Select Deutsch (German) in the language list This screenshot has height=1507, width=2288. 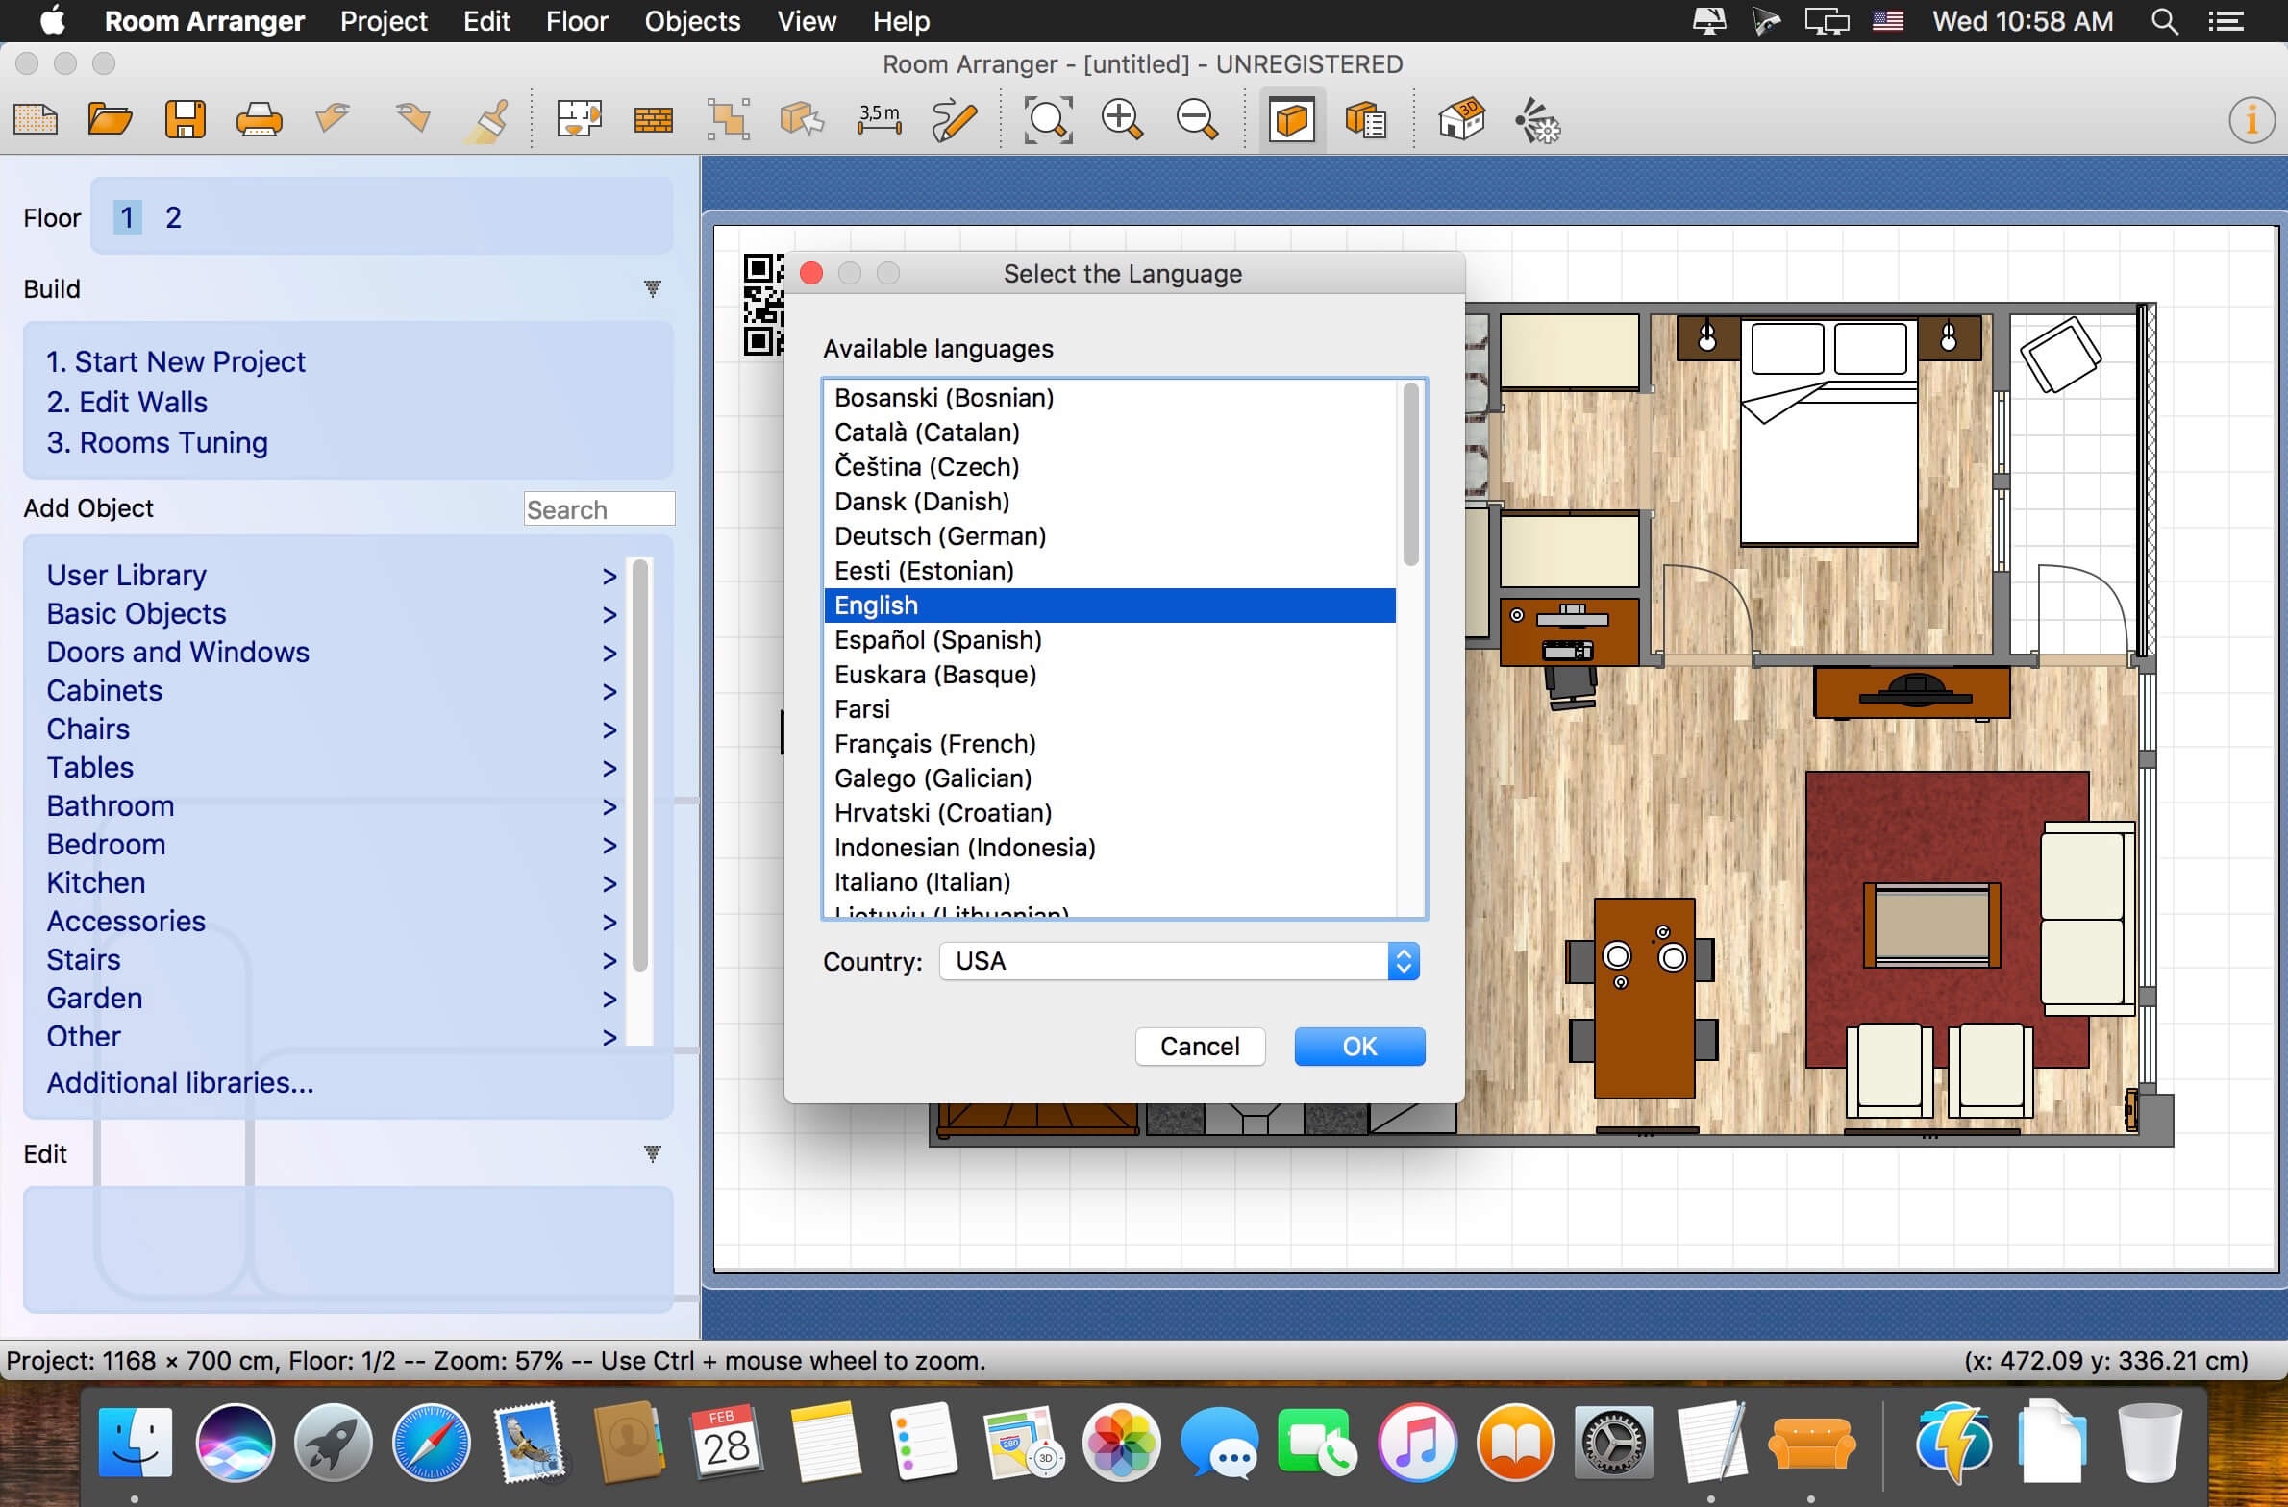point(939,536)
